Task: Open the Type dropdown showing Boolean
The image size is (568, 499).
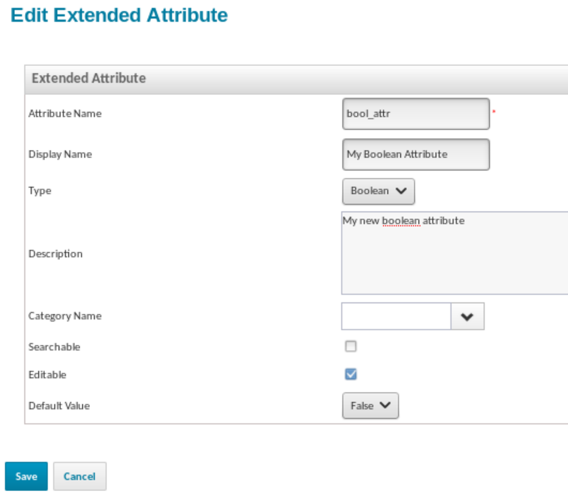Action: coord(378,191)
